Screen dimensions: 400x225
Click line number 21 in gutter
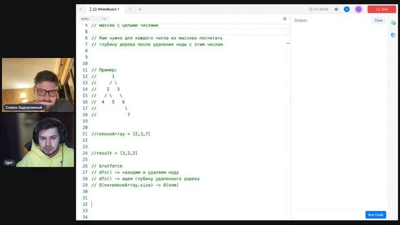[x=85, y=134]
